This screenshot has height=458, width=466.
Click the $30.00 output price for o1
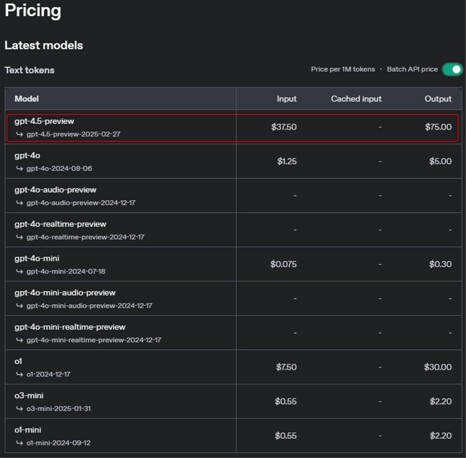pos(438,367)
